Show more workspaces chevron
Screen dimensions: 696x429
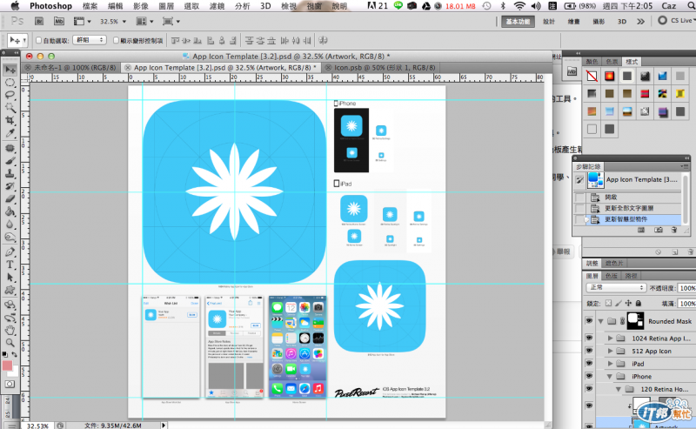(640, 21)
